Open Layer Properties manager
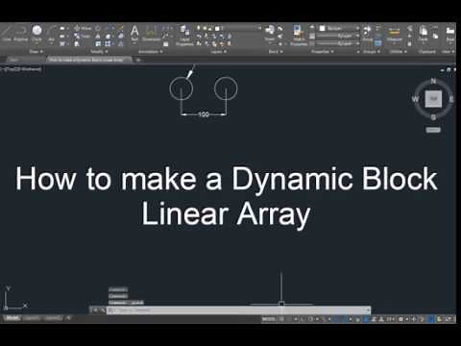Viewport: 461px width, 346px height. click(x=184, y=36)
